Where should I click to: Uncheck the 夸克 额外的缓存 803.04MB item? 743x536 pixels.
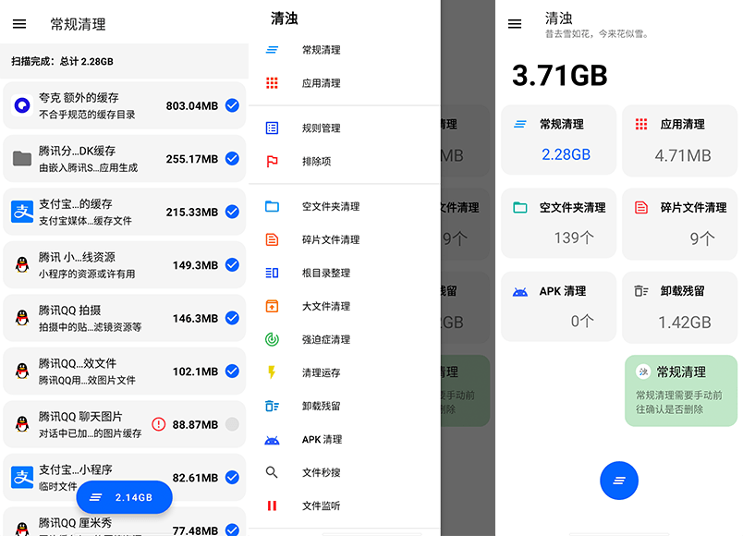[232, 105]
